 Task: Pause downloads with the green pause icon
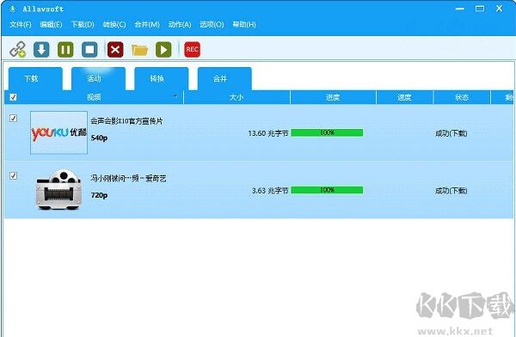click(65, 50)
